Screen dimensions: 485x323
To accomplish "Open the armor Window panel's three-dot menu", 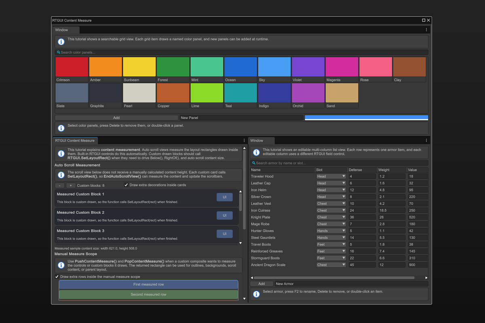I will click(426, 141).
